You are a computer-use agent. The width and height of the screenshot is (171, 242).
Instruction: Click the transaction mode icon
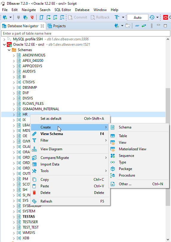[117, 17]
